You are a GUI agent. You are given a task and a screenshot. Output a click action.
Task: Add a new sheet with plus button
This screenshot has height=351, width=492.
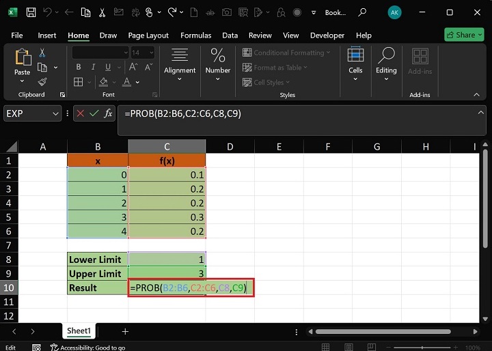pos(125,331)
